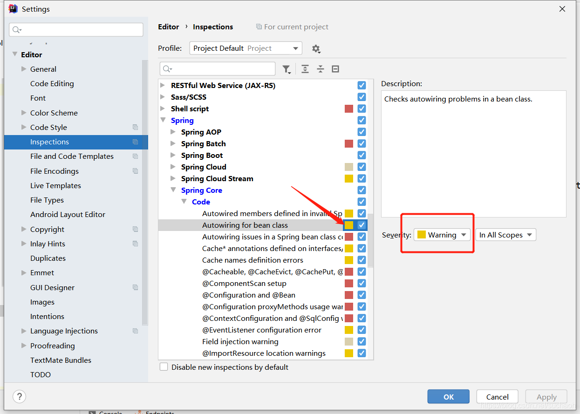
Task: Select Cache names definition errors inspection
Action: [252, 260]
